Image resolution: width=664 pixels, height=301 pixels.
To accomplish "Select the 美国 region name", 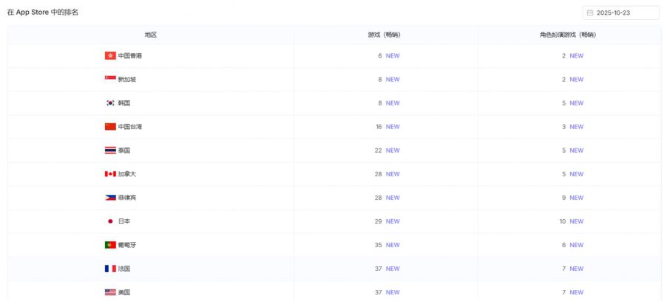I will pyautogui.click(x=124, y=292).
